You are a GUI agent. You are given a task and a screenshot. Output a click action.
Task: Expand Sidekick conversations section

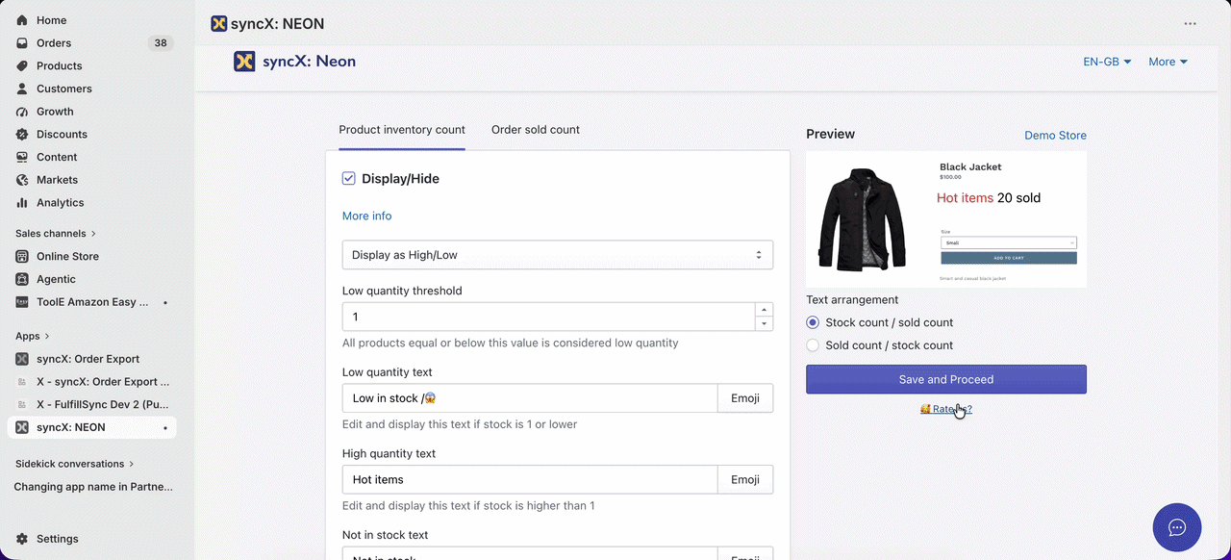tap(74, 464)
